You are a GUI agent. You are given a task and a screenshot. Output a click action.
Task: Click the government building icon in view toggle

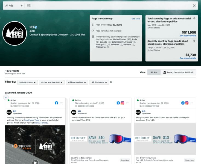coord(165,72)
